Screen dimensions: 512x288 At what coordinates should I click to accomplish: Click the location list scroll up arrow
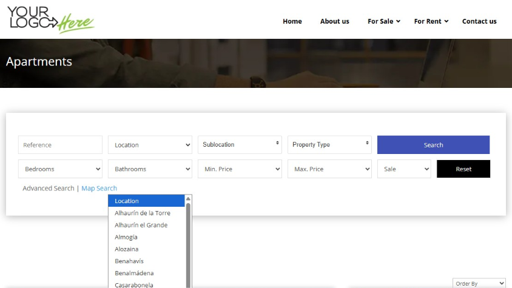tap(188, 199)
